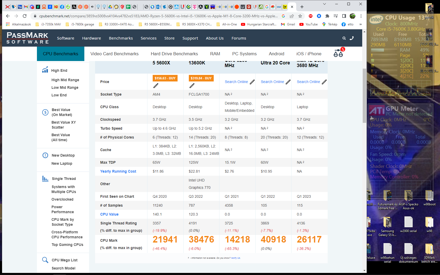Click the Single Thread bar chart icon
Screen dimensions: 440x275
45,179
